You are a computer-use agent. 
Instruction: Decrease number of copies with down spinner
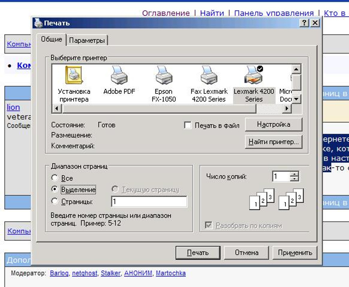point(294,179)
